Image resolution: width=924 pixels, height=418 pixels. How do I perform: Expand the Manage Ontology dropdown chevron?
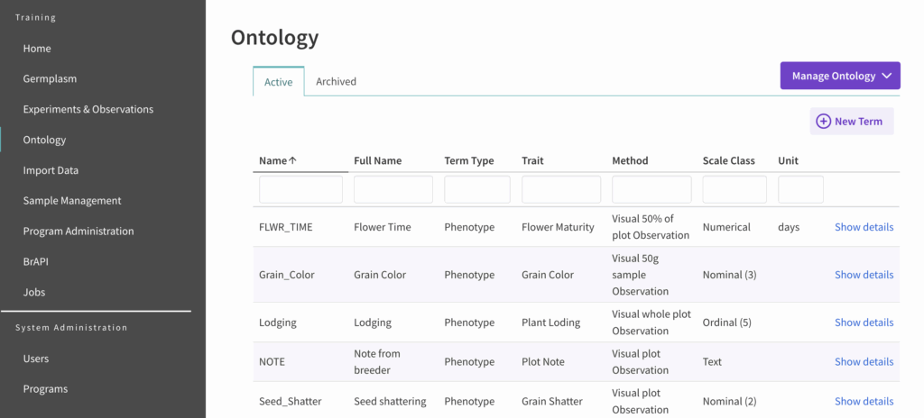click(x=887, y=77)
